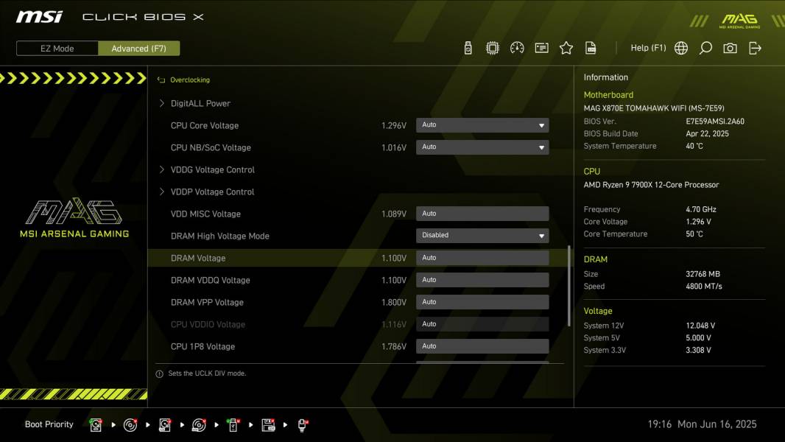
Task: Open CPU NB/SoC Voltage Auto dropdown
Action: point(482,147)
